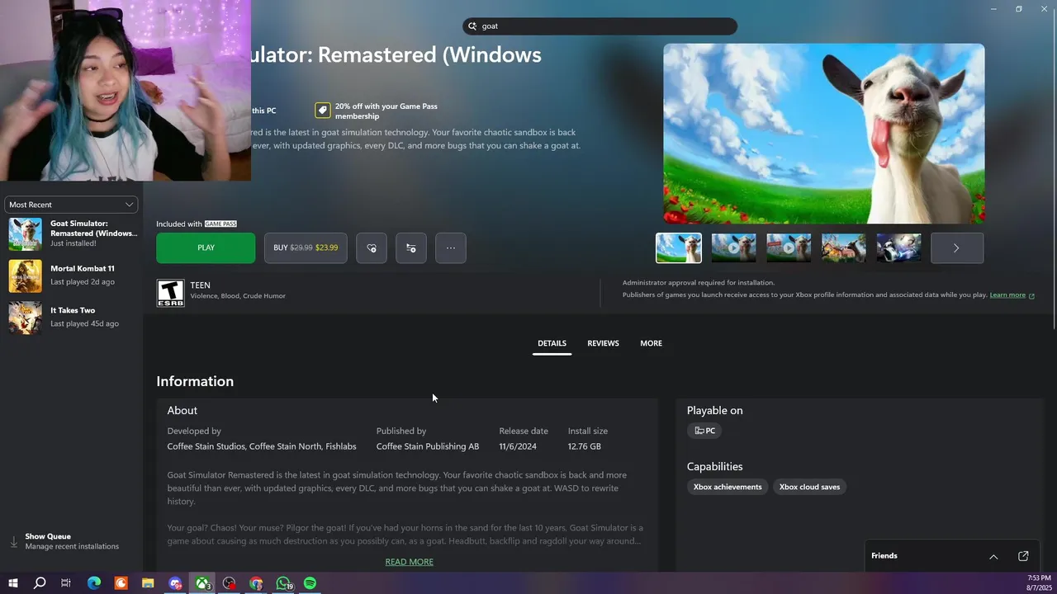Image resolution: width=1057 pixels, height=594 pixels.
Task: Select Mortal Kombat 11 in sidebar
Action: [x=72, y=276]
